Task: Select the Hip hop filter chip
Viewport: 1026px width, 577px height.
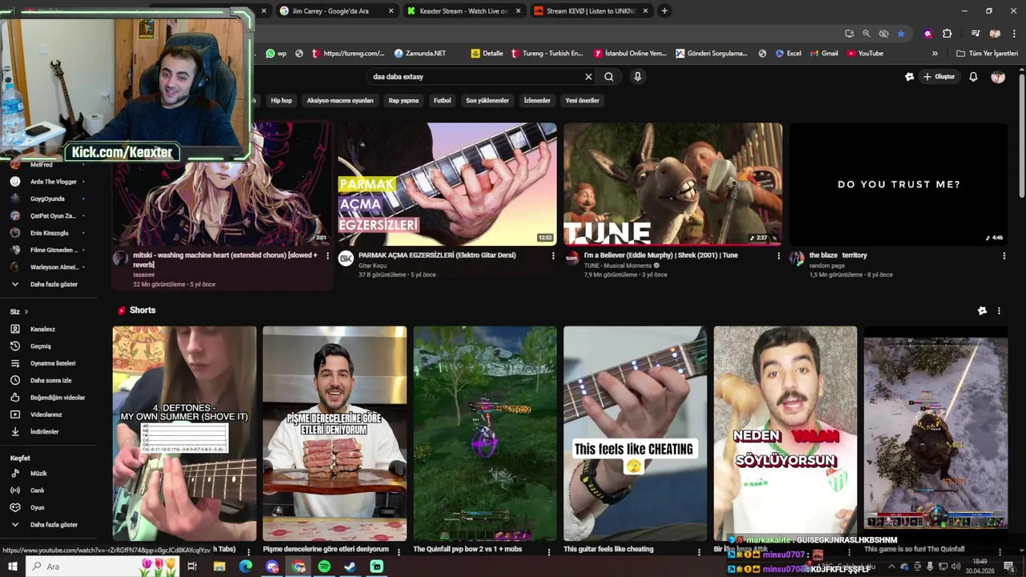Action: [281, 101]
